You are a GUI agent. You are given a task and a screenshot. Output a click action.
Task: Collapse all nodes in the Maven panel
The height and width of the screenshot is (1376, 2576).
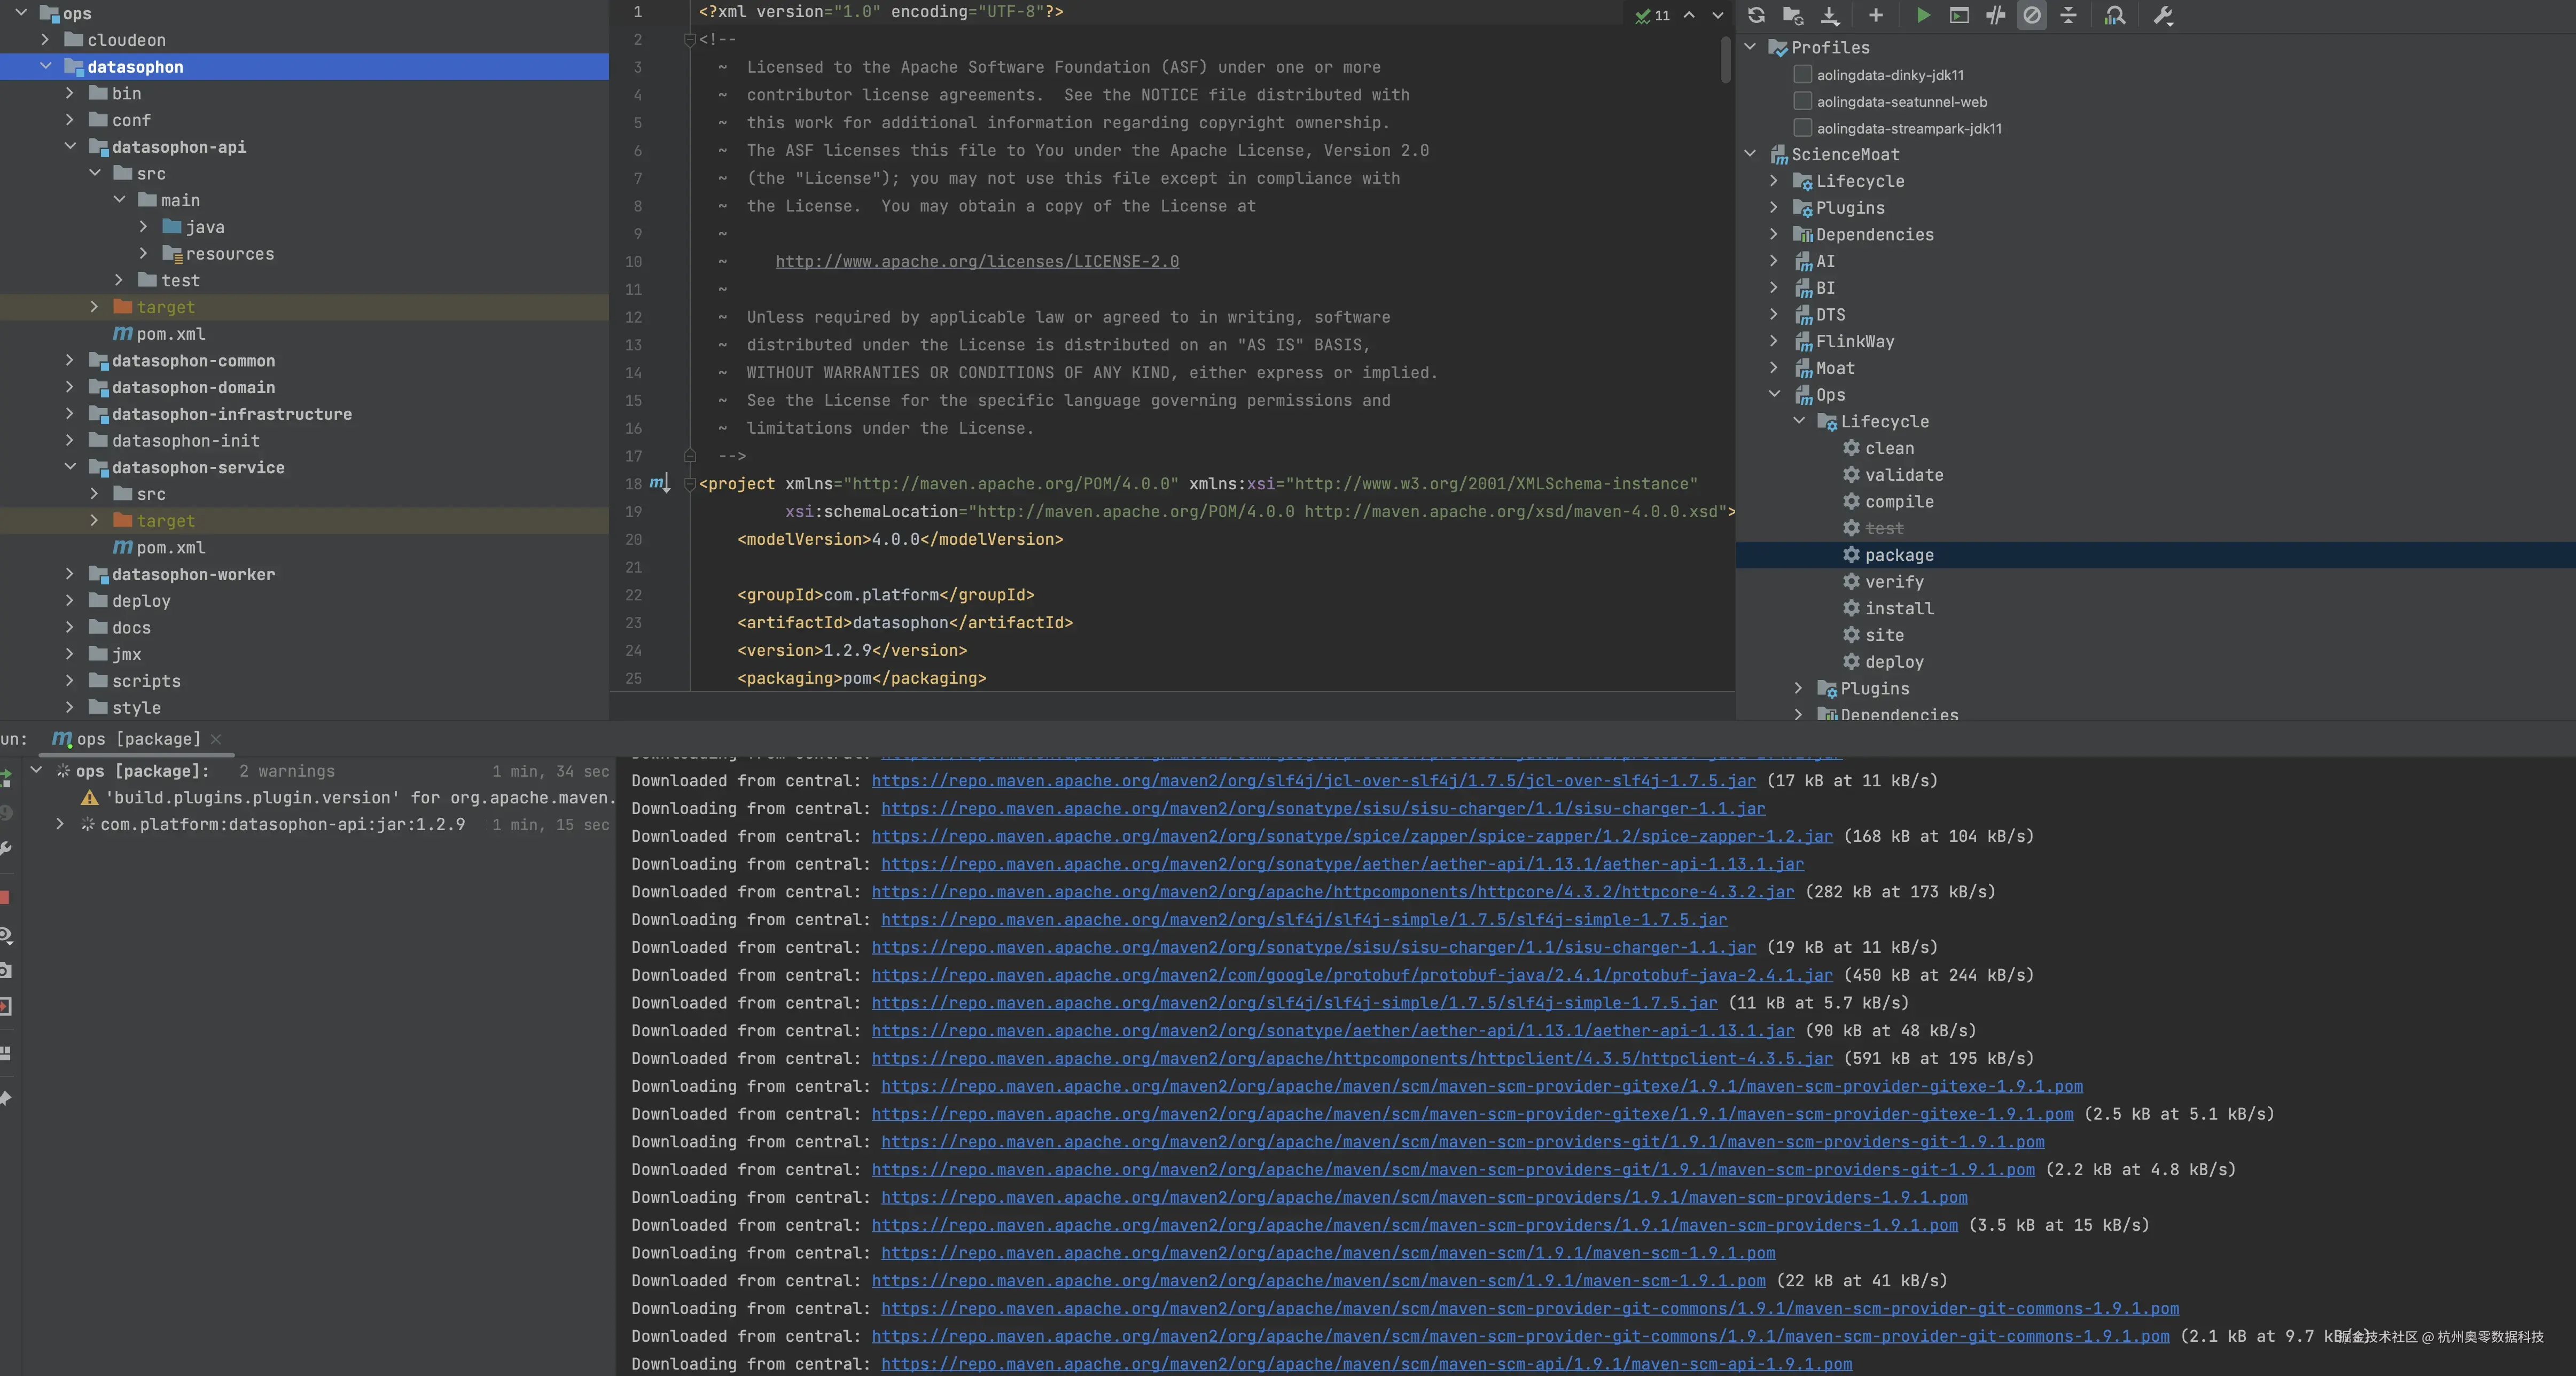(x=2069, y=16)
